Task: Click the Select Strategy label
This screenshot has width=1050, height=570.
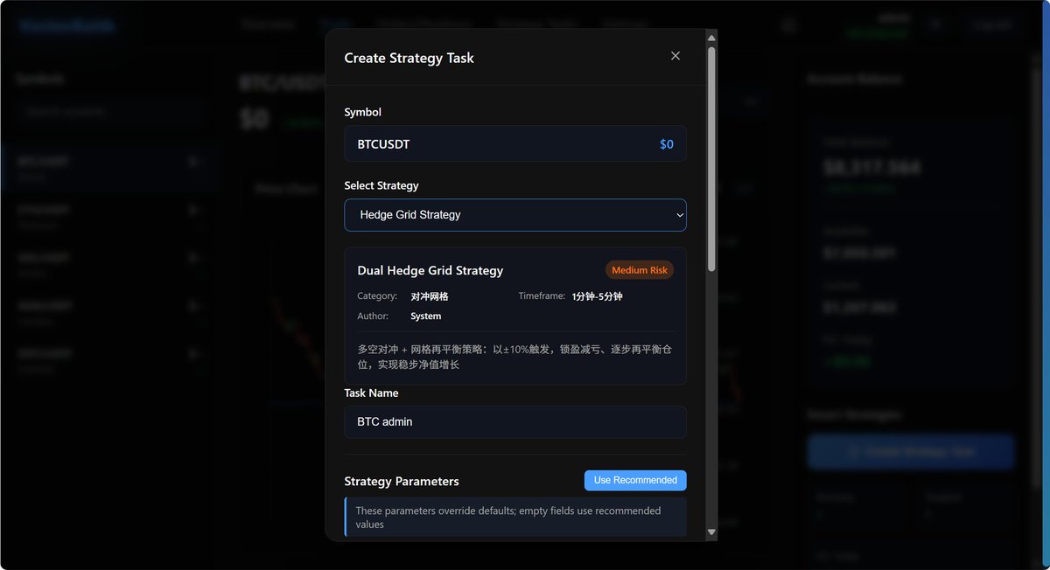Action: point(381,185)
